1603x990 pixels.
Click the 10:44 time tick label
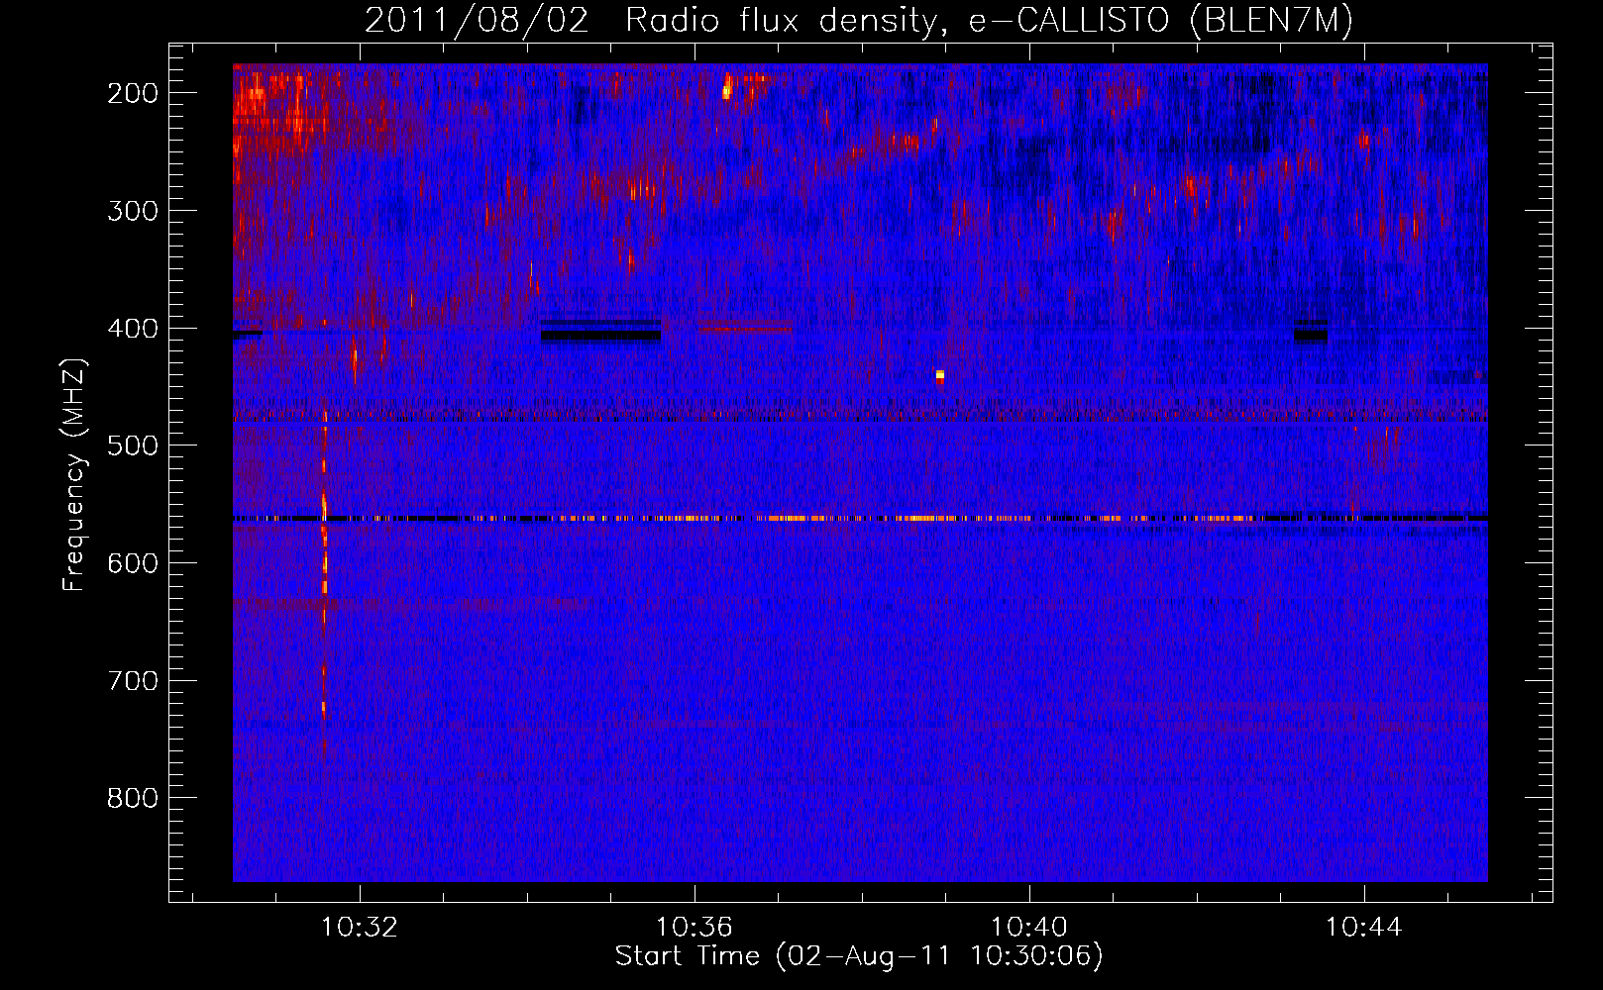(1364, 928)
